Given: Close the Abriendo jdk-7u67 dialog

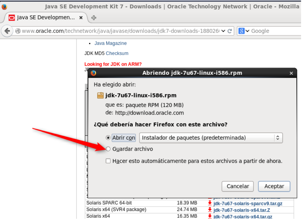Looking at the screenshot, I should point(291,73).
